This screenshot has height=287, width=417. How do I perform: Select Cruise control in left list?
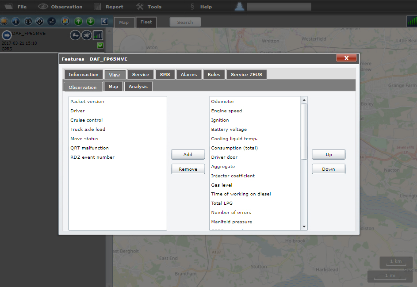click(x=87, y=120)
